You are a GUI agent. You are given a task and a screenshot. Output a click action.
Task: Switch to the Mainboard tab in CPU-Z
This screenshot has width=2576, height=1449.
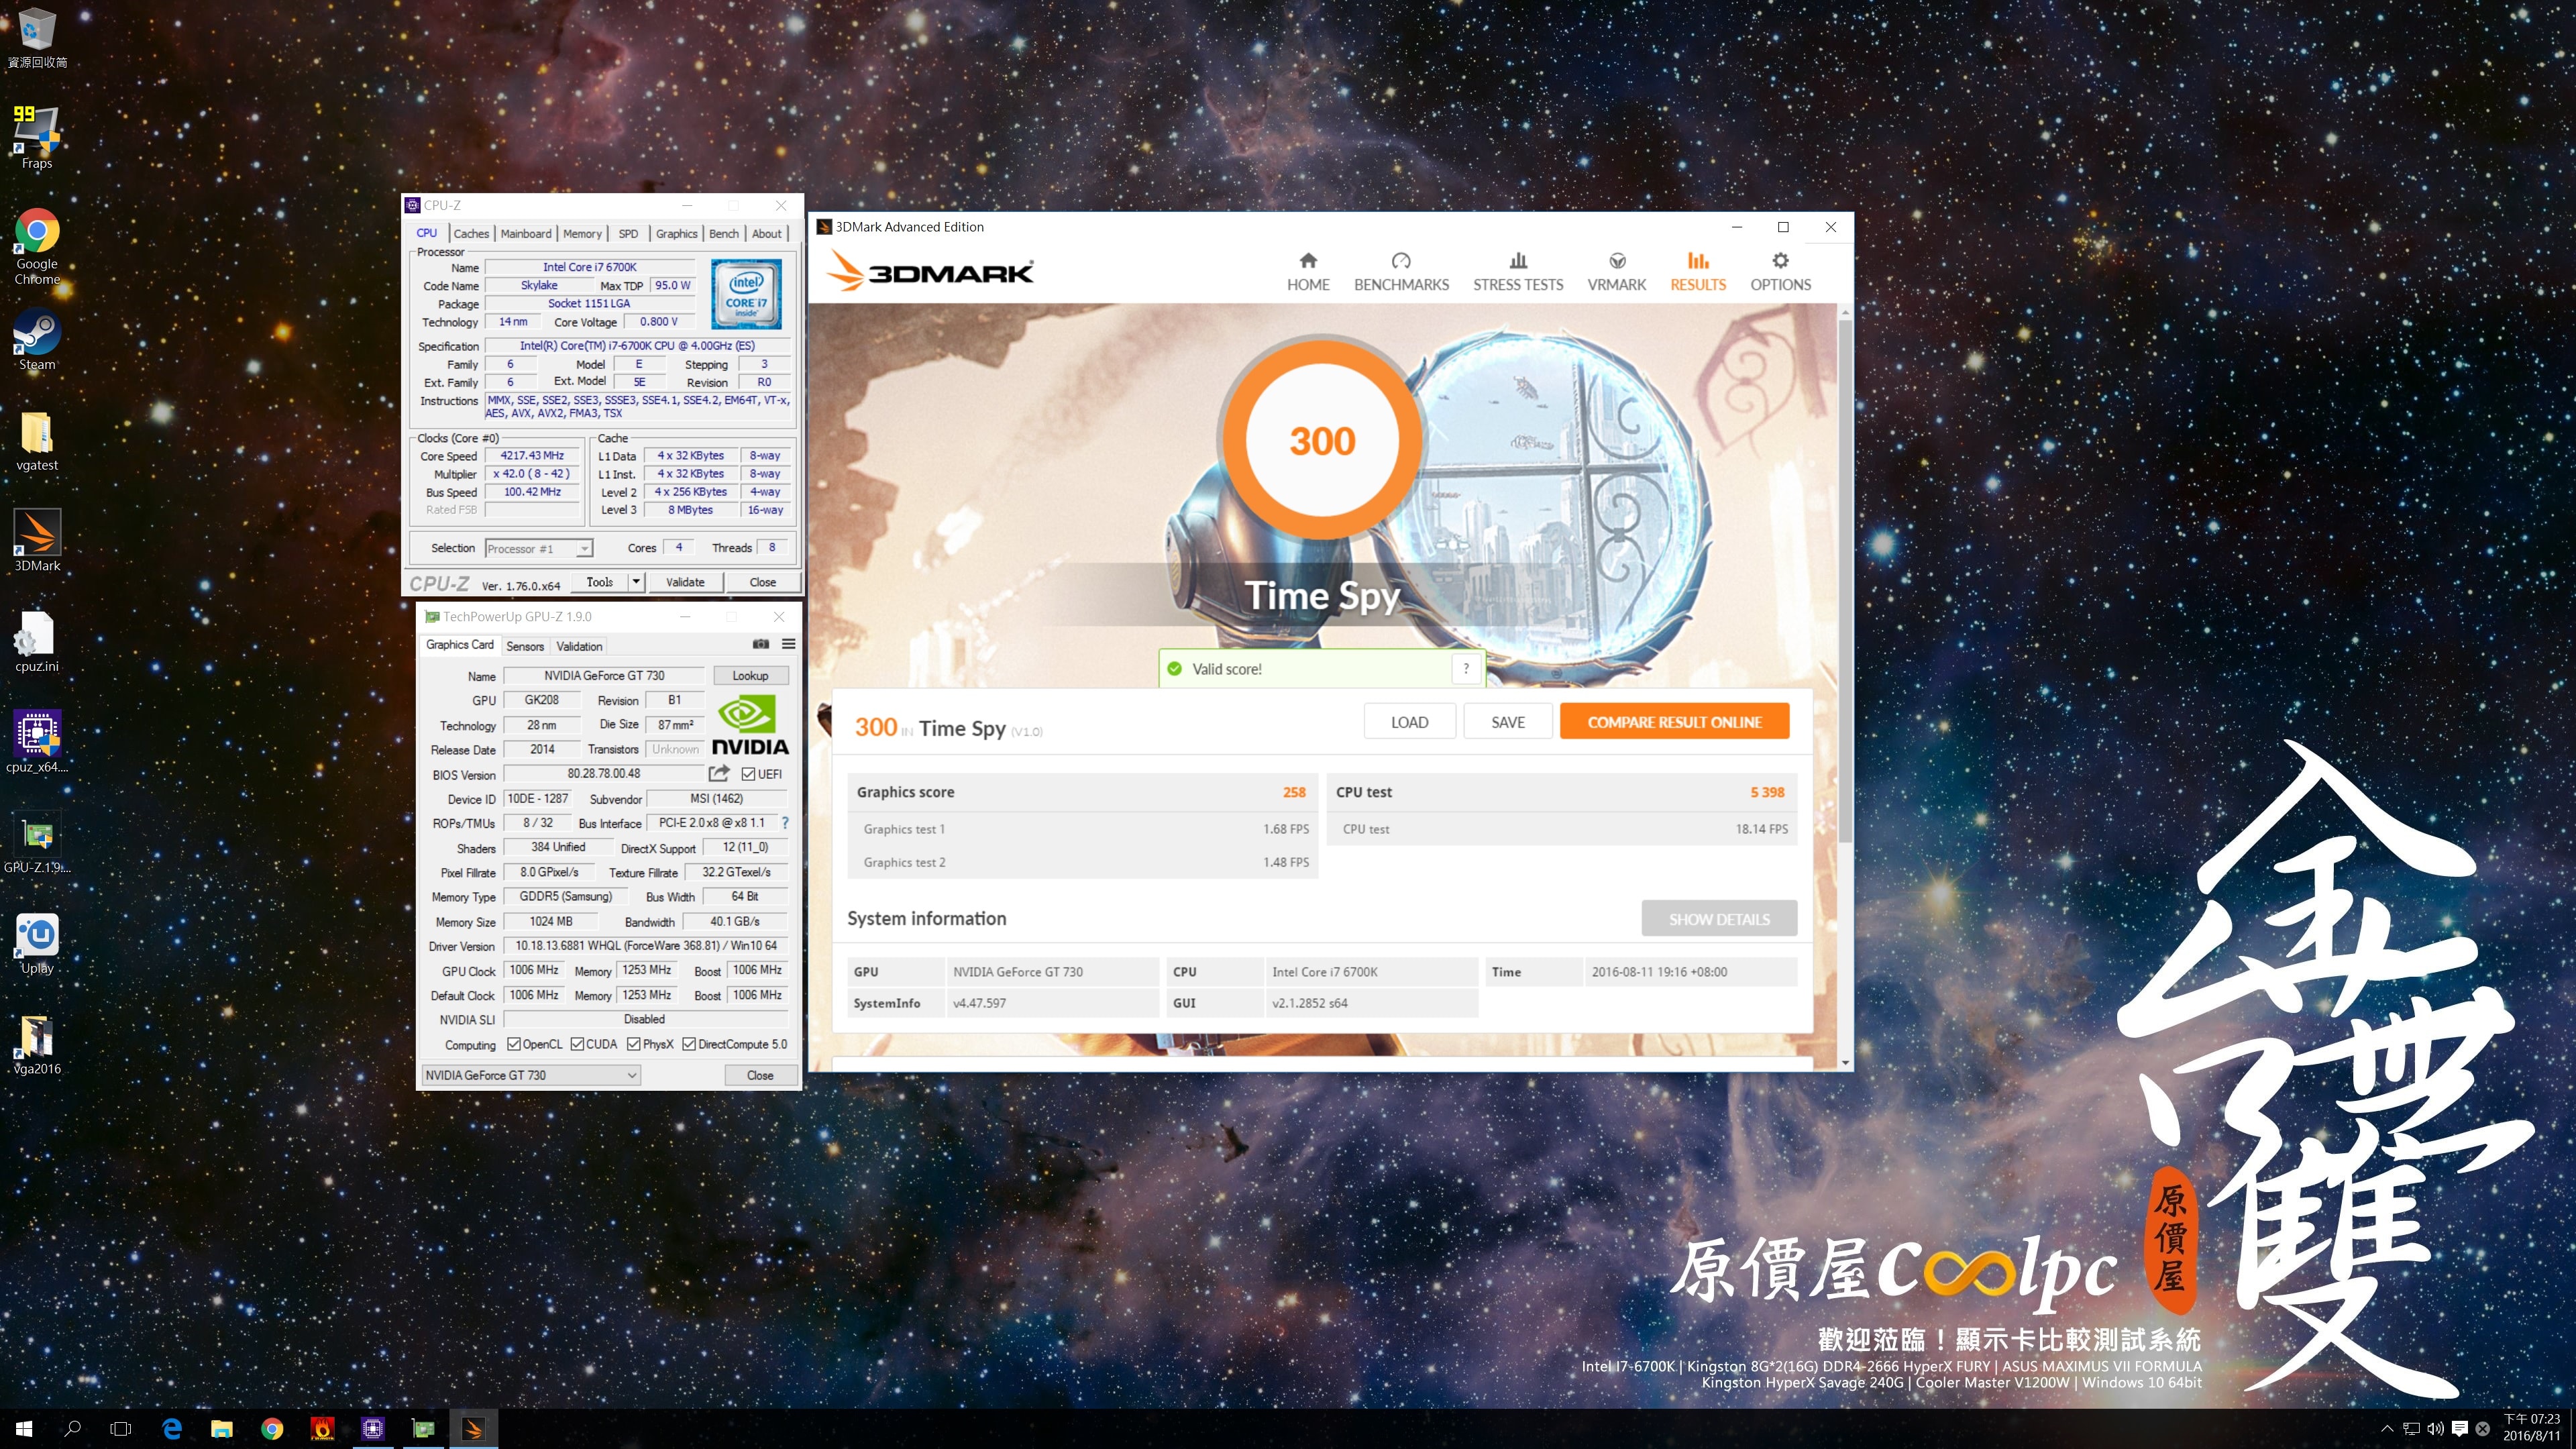pyautogui.click(x=526, y=233)
